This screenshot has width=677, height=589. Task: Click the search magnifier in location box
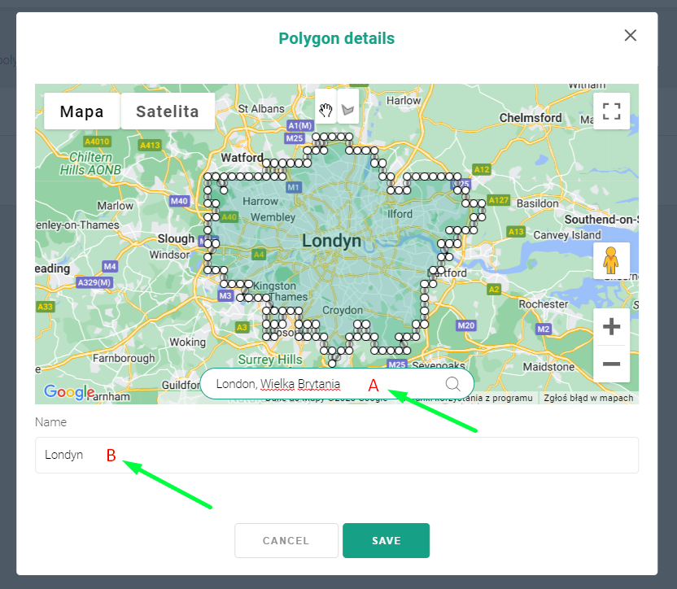[452, 383]
